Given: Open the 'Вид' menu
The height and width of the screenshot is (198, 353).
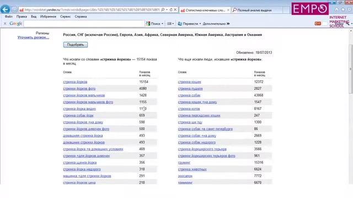Looking at the screenshot, I should tap(34, 16).
